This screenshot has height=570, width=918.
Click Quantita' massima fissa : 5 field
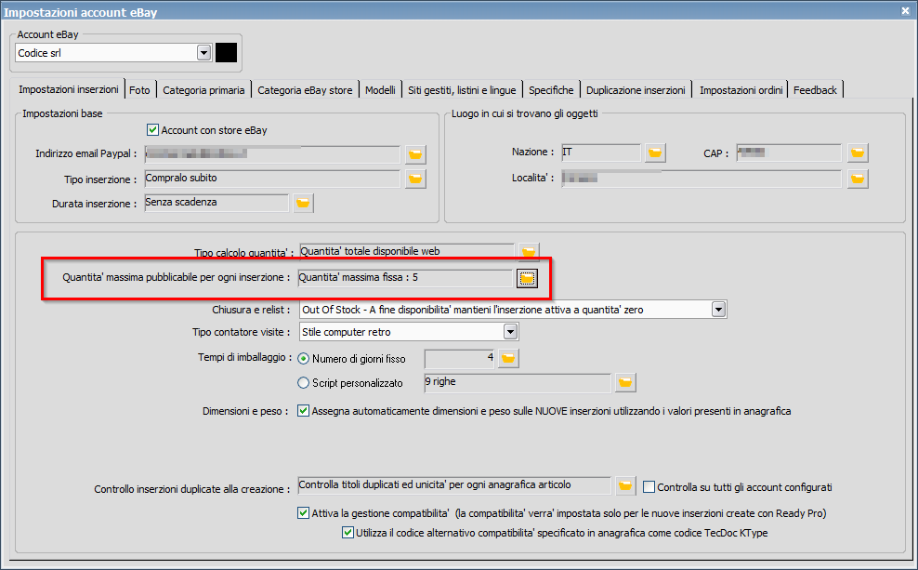click(x=405, y=278)
